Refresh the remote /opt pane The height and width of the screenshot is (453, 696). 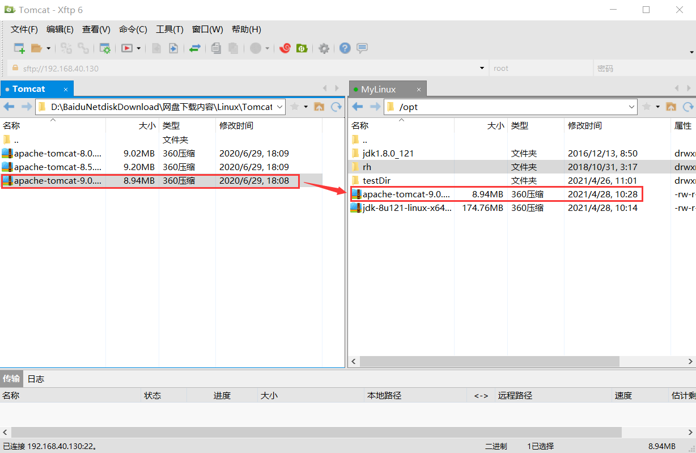click(688, 107)
